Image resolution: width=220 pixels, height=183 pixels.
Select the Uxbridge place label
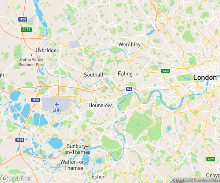46,51
